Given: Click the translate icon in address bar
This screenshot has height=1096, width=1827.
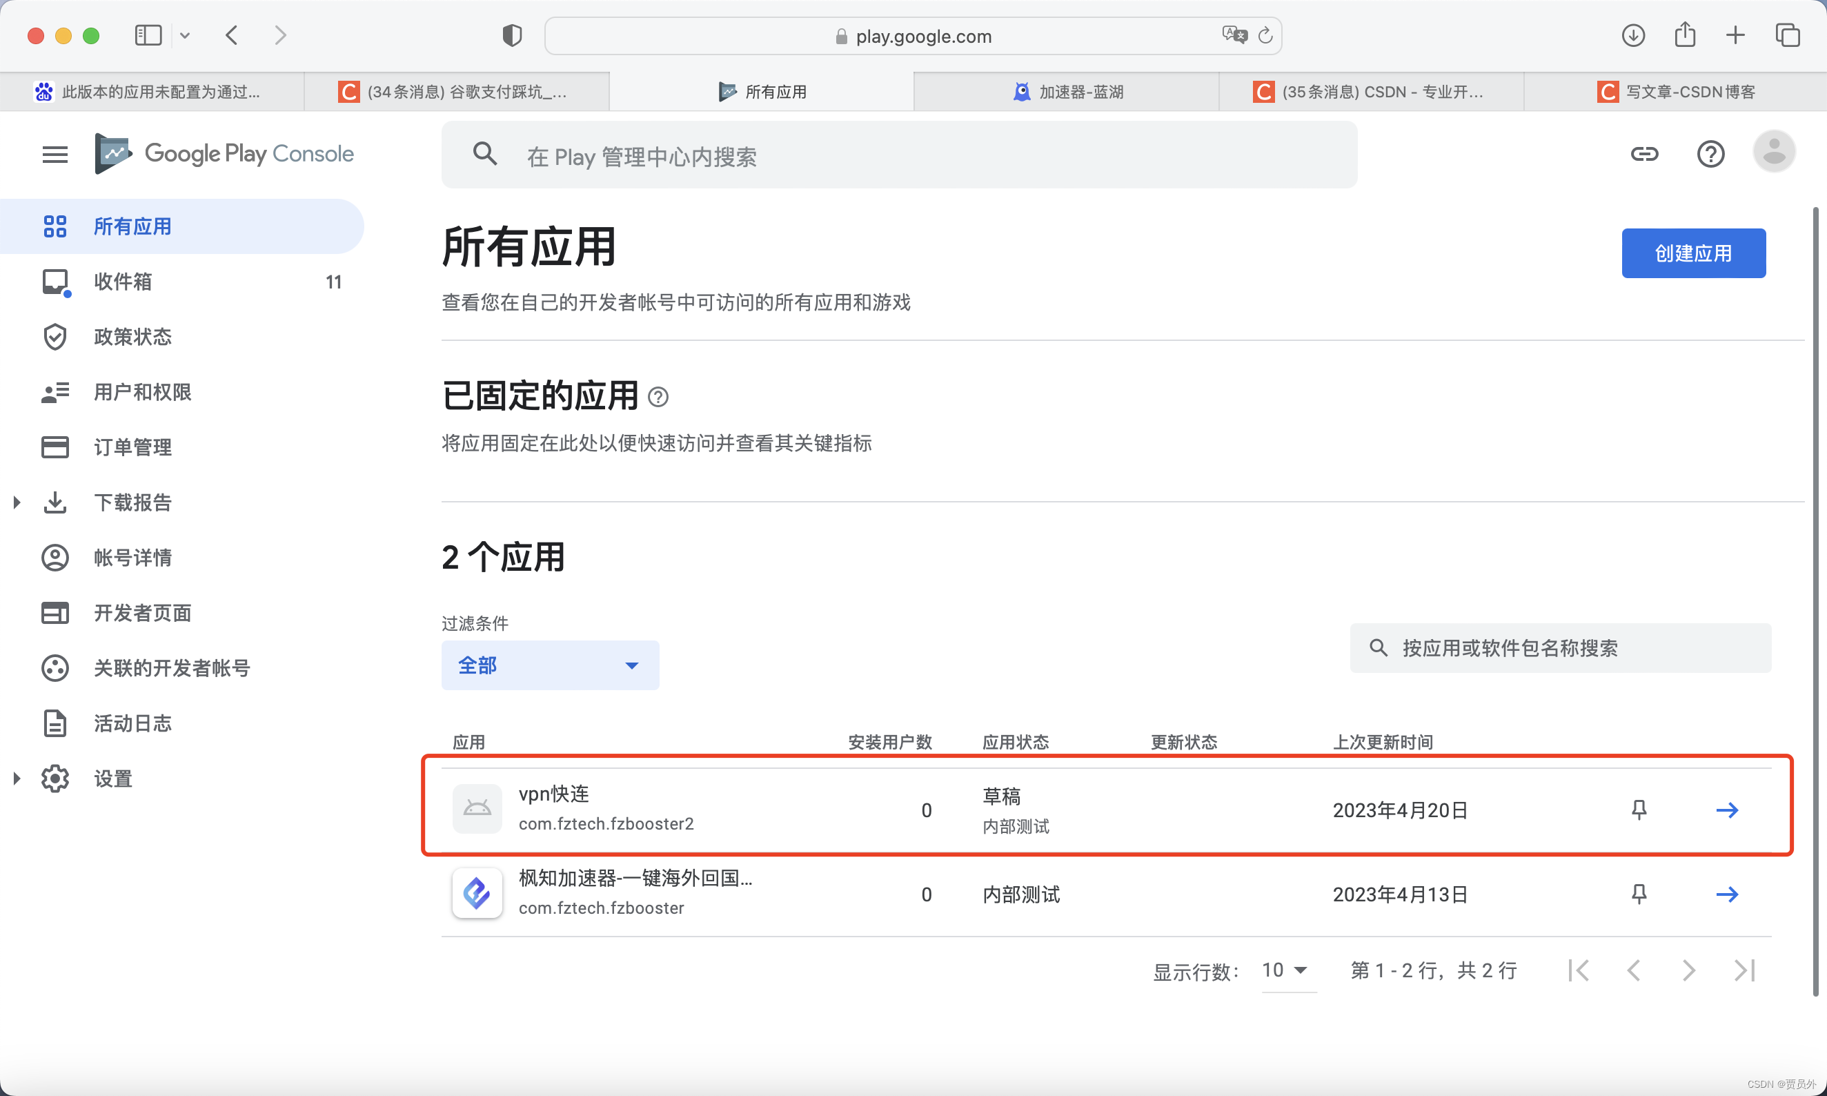Looking at the screenshot, I should tap(1234, 35).
